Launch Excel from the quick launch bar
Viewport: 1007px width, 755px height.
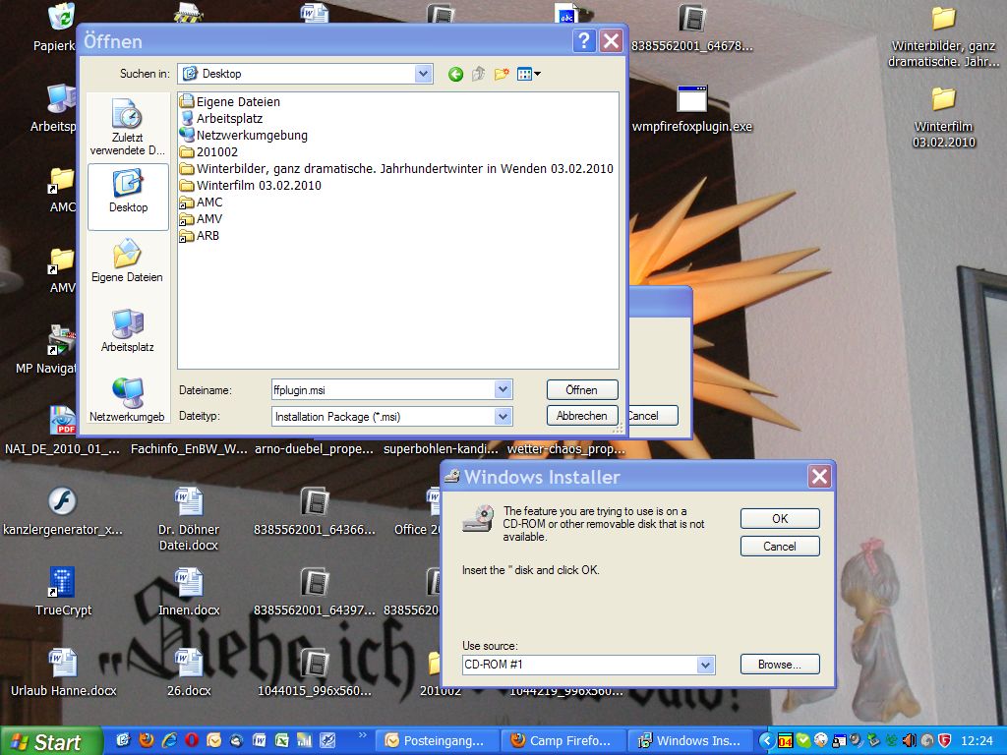click(281, 740)
